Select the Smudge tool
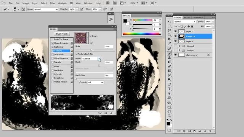This screenshot has width=244, height=137. [169, 75]
